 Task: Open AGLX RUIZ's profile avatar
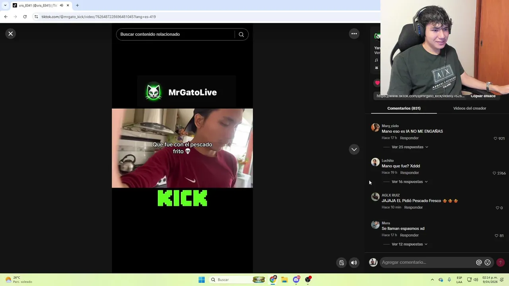(x=375, y=197)
